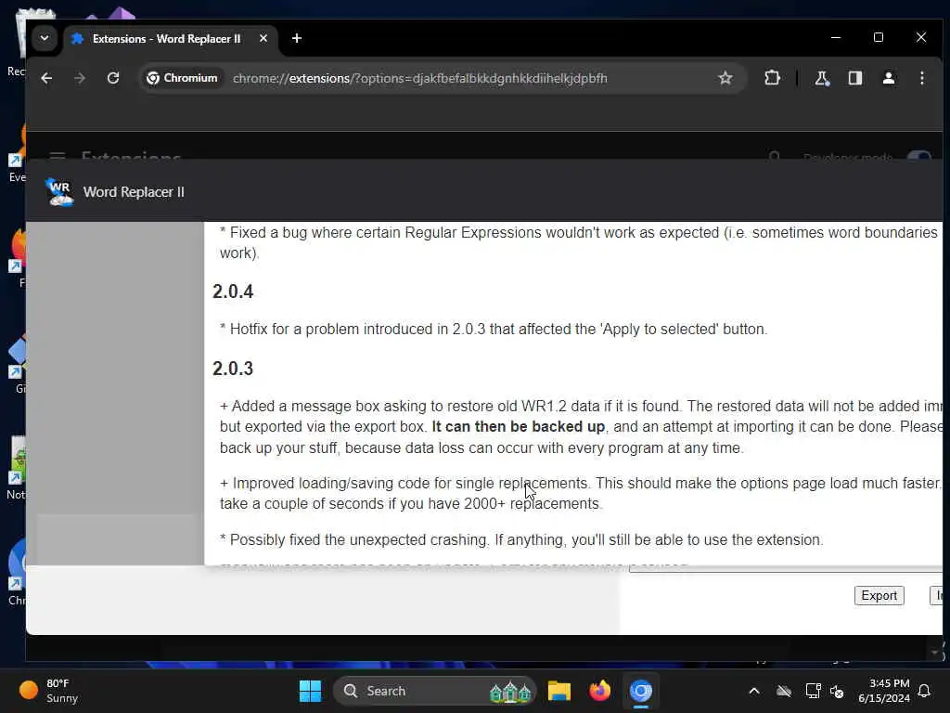The width and height of the screenshot is (950, 713).
Task: Click the bold text 'It can then be backed up'
Action: (x=518, y=427)
